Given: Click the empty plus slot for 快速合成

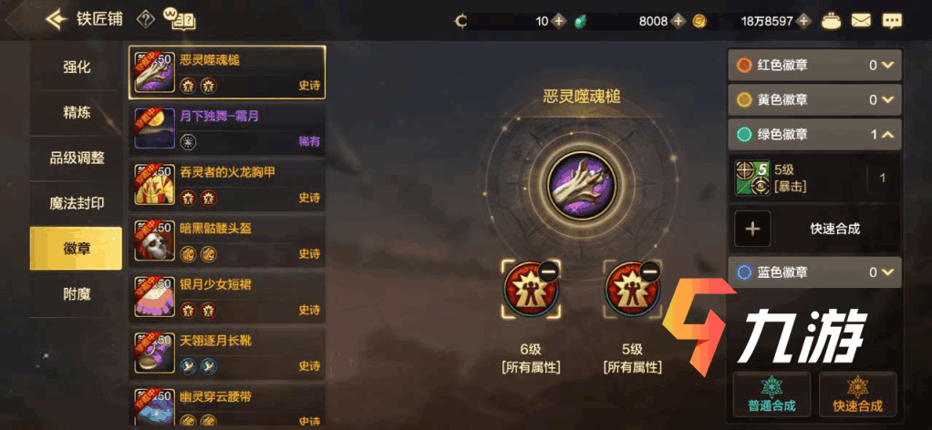Looking at the screenshot, I should (x=752, y=229).
